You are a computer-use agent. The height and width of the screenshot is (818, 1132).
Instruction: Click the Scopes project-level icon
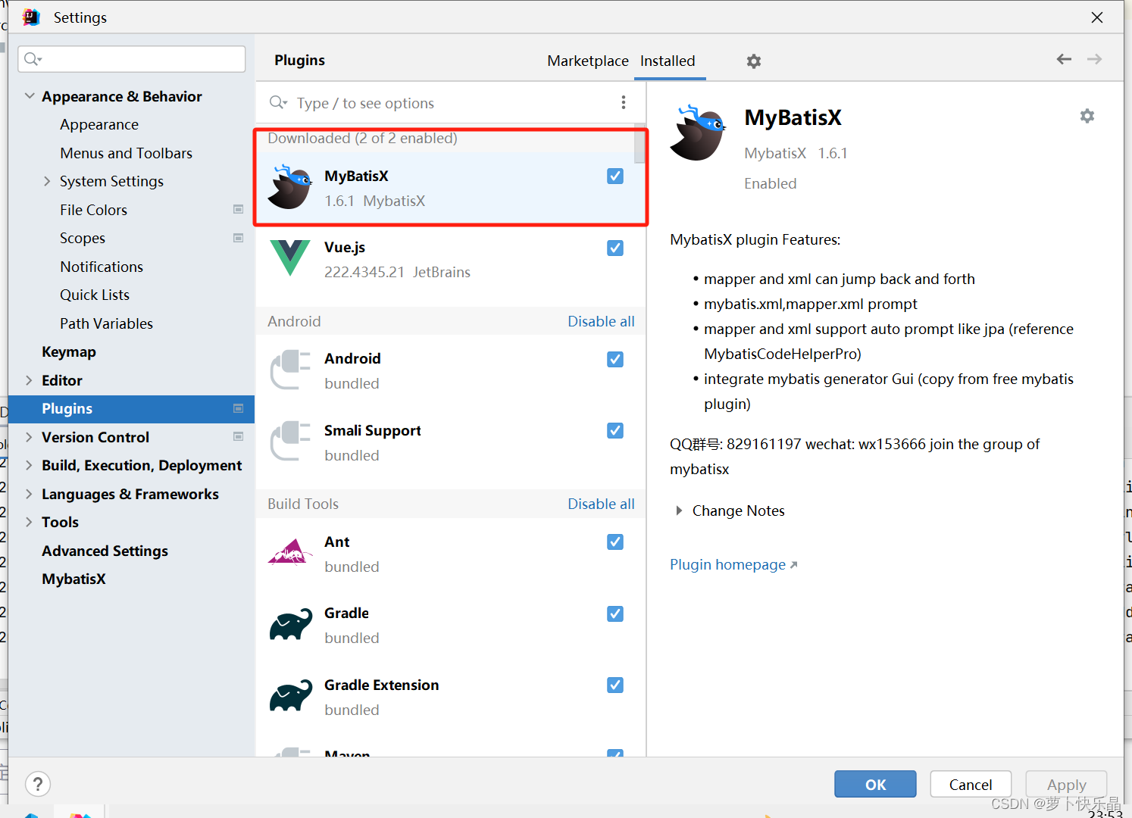(238, 238)
